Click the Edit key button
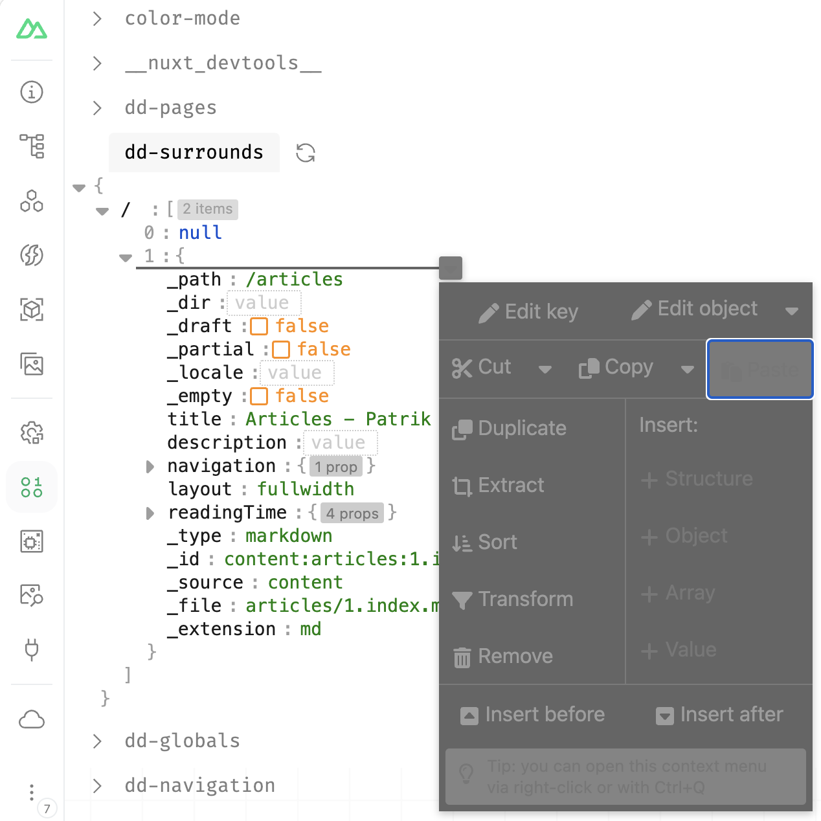The image size is (821, 821). click(x=528, y=311)
